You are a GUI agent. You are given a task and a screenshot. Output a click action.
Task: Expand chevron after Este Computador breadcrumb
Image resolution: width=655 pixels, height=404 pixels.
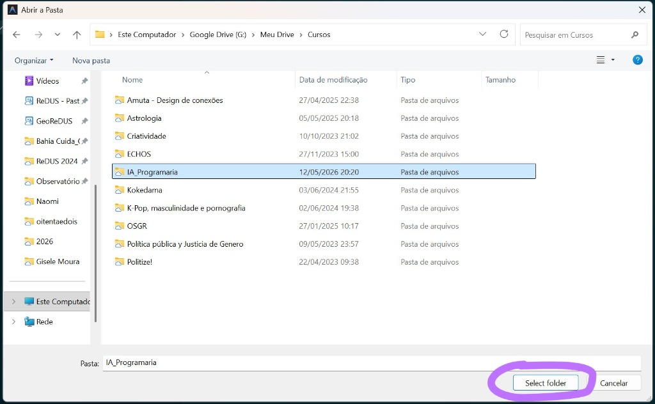coord(183,35)
